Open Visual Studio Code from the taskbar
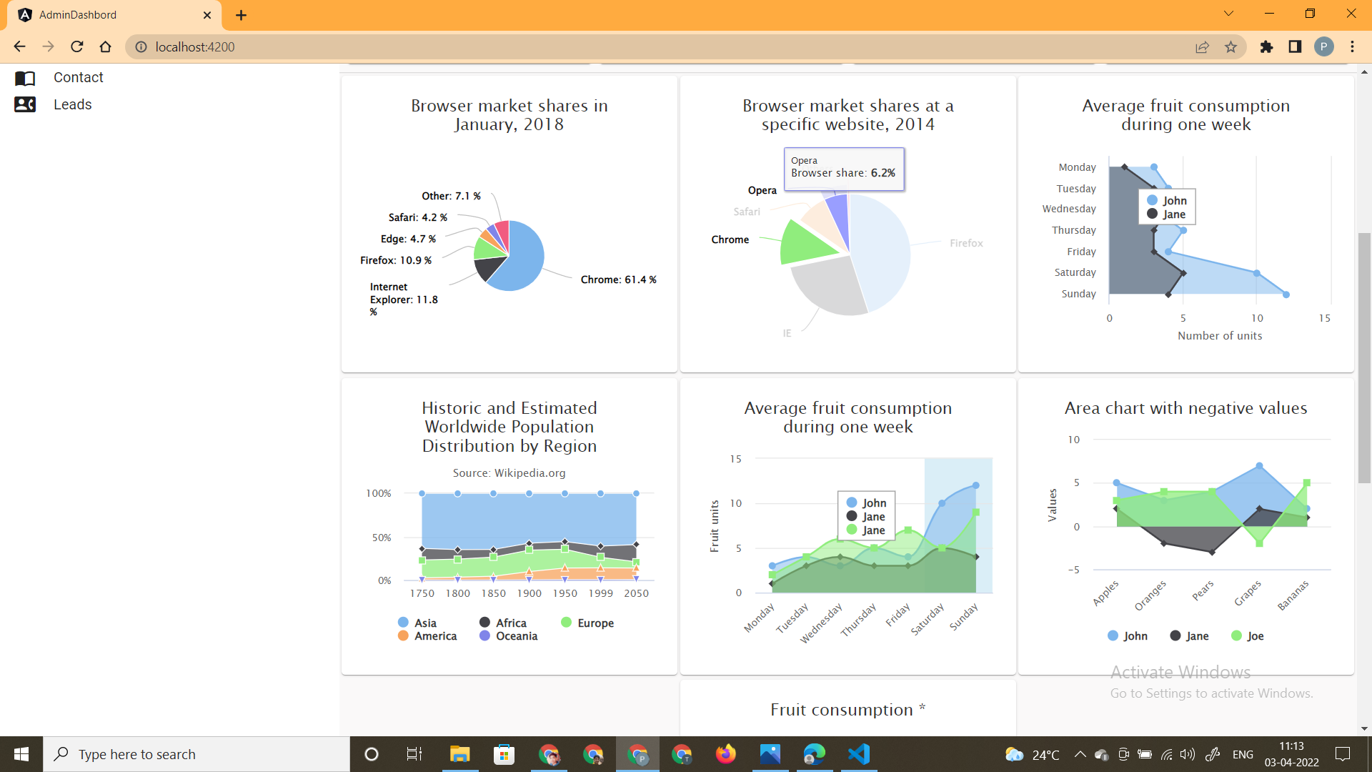Viewport: 1372px width, 772px height. coord(858,753)
